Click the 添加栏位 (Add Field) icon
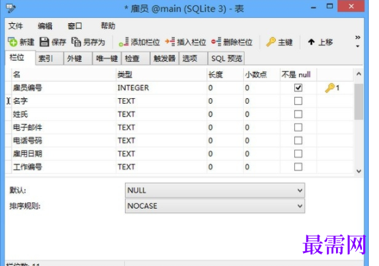This screenshot has width=379, height=266. [x=124, y=42]
